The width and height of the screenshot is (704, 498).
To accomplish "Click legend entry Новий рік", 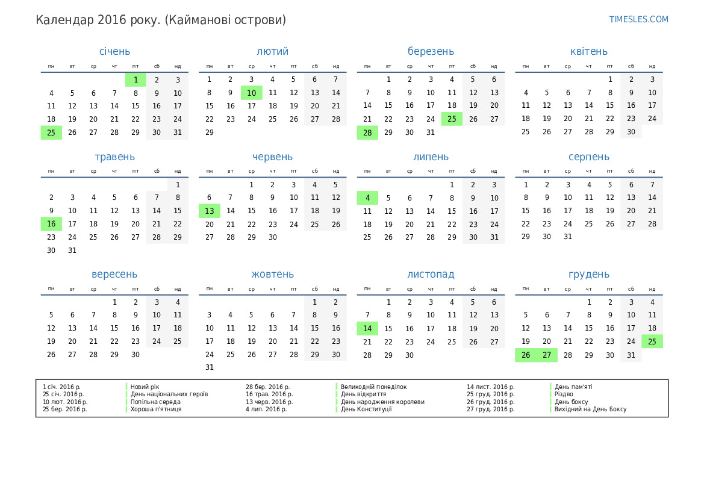I will [x=145, y=387].
